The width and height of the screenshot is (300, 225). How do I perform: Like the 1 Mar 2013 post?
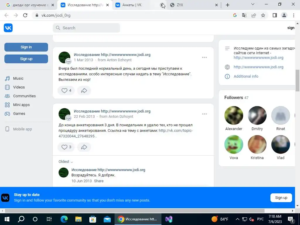click(66, 91)
